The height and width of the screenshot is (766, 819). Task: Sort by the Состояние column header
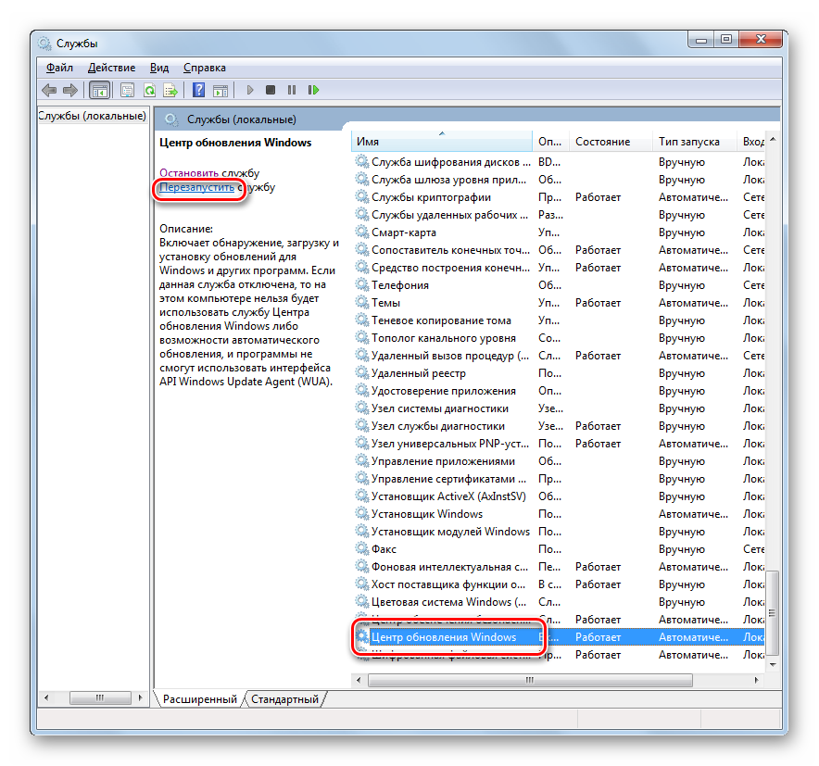(x=602, y=142)
